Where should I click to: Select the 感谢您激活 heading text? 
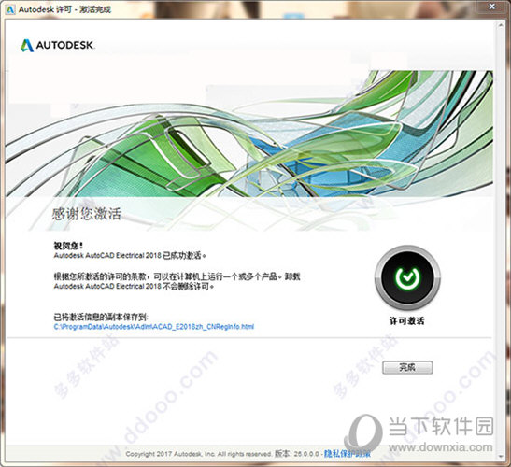click(87, 214)
